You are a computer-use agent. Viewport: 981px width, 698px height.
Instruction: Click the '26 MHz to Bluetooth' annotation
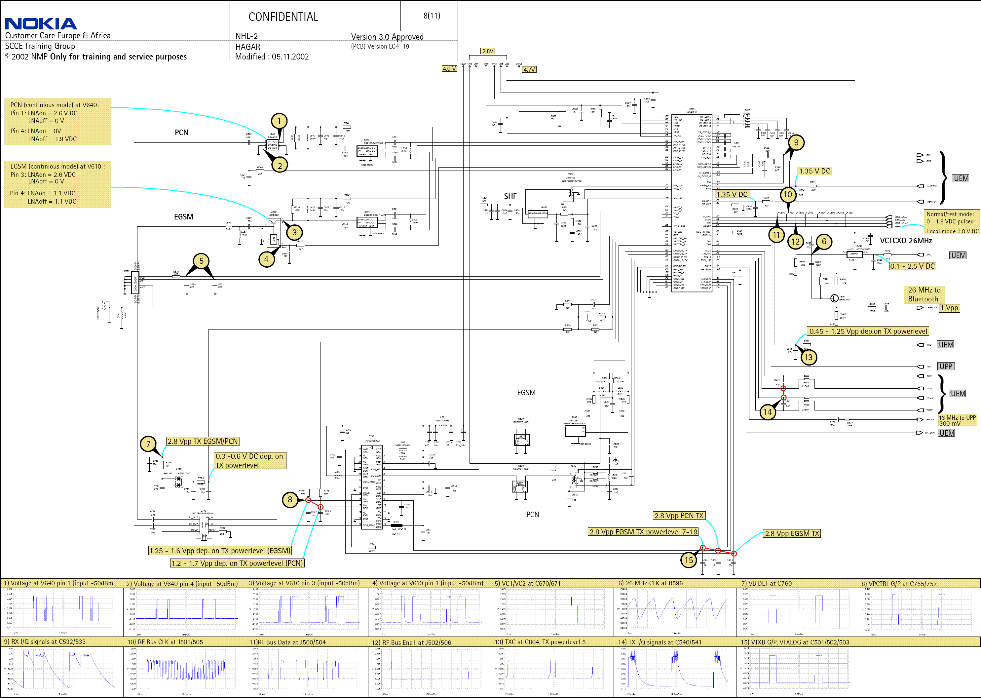[x=924, y=294]
